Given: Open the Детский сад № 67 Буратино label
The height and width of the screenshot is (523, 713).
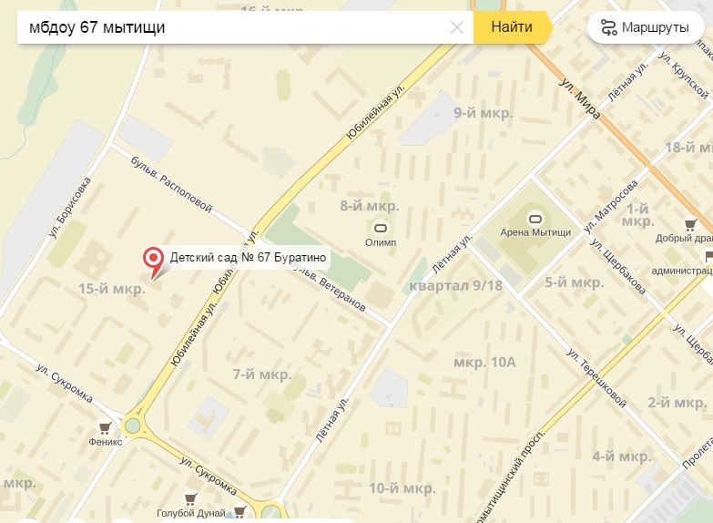Looking at the screenshot, I should pyautogui.click(x=248, y=258).
